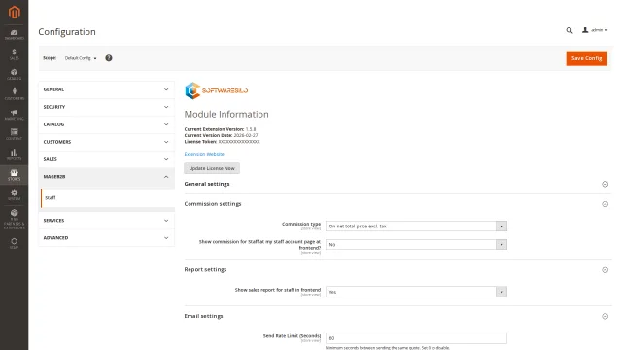Image resolution: width=622 pixels, height=350 pixels.
Task: Collapse the Report settings group
Action: [397, 270]
